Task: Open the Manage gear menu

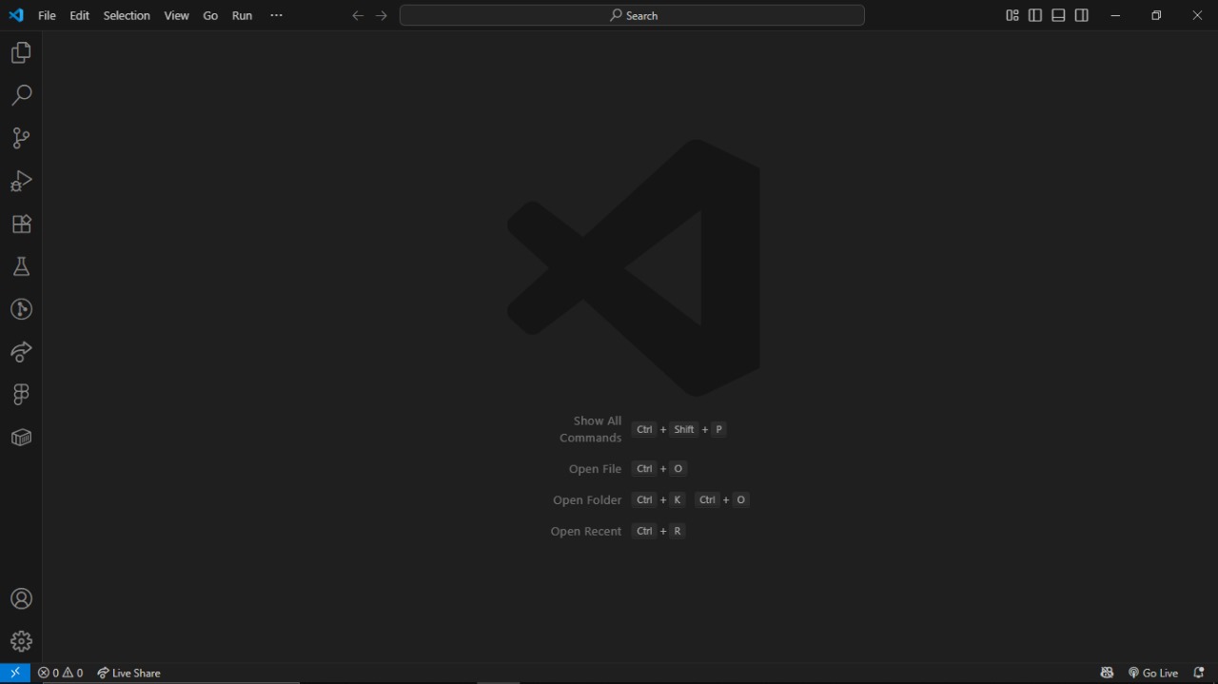Action: click(x=21, y=641)
